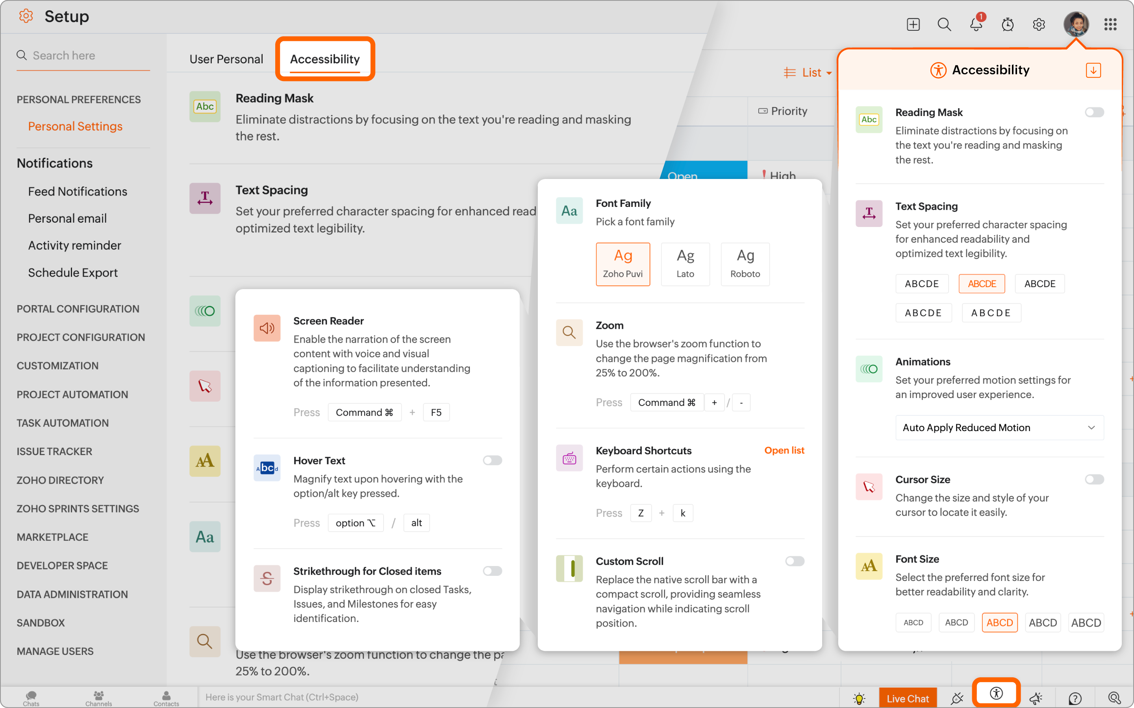This screenshot has width=1134, height=708.
Task: Click the Live Chat button
Action: pos(907,698)
